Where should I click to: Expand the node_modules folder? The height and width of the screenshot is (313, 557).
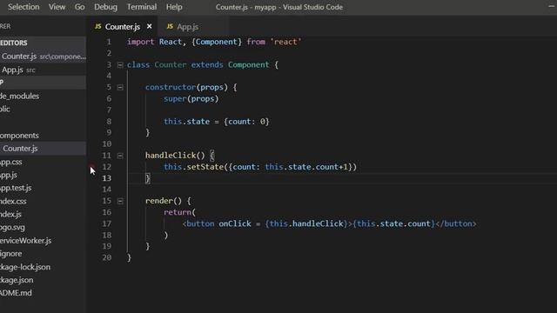[x=19, y=97]
